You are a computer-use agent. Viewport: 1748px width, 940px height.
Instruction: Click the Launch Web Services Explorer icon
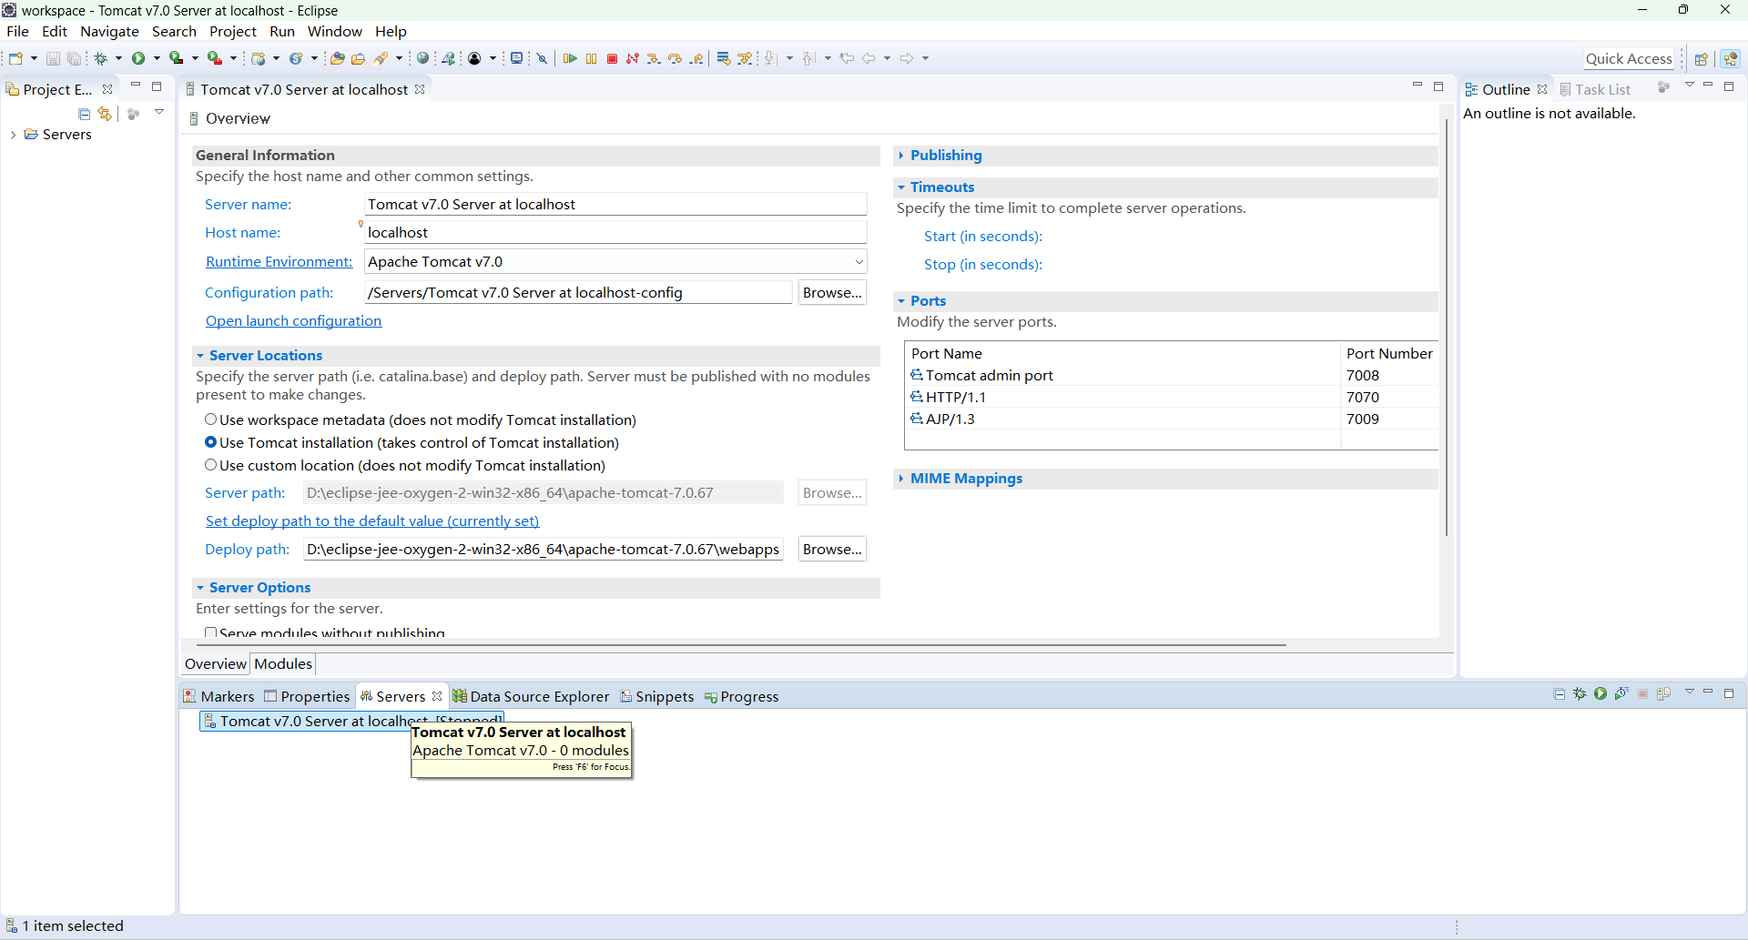click(x=448, y=58)
